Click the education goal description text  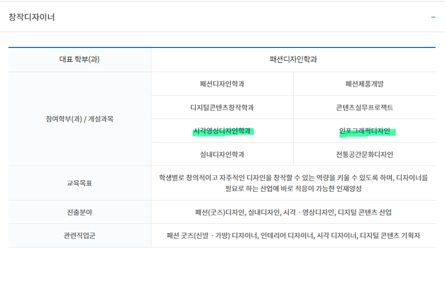(293, 183)
